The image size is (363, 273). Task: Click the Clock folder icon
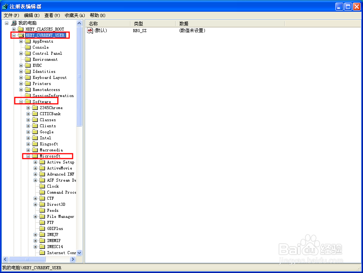point(42,186)
